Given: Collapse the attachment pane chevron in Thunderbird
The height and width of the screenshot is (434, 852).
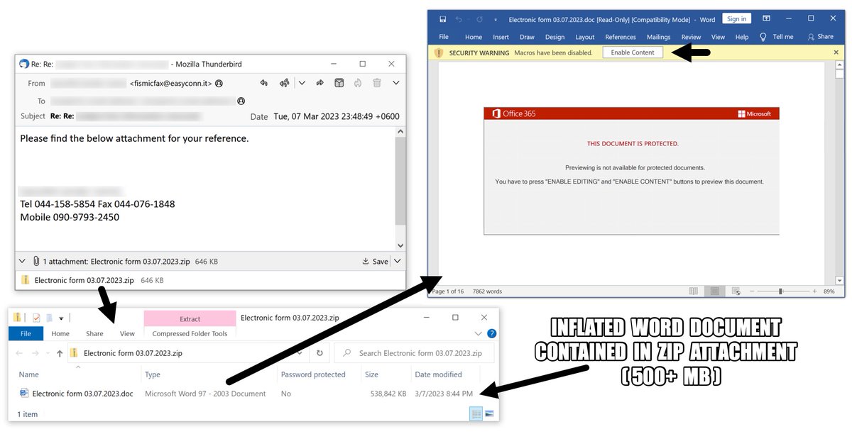Looking at the screenshot, I should (22, 261).
